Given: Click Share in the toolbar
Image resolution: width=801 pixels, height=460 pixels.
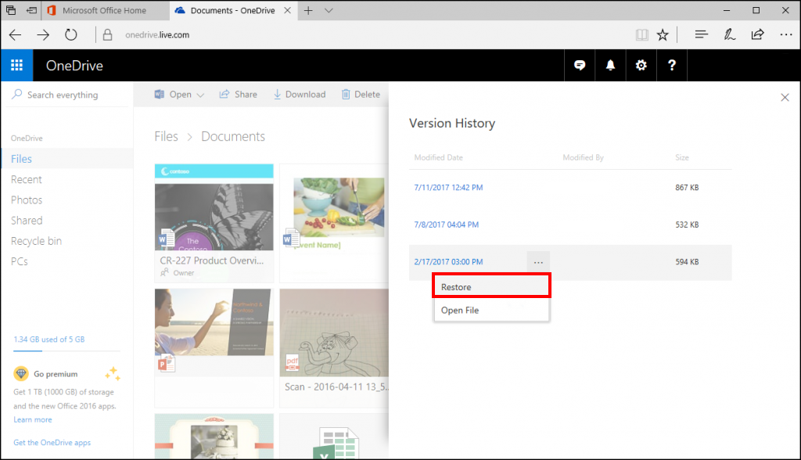Looking at the screenshot, I should pyautogui.click(x=238, y=95).
